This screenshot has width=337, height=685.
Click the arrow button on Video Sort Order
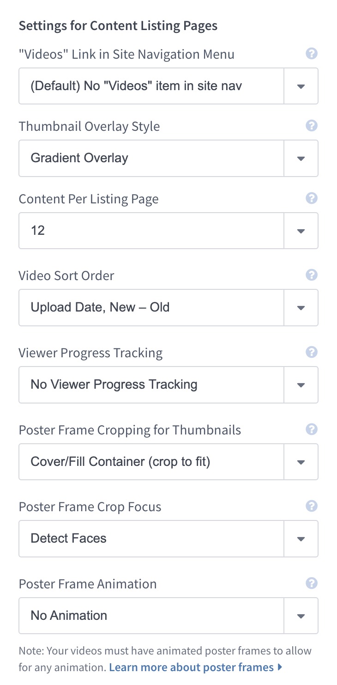pos(301,307)
